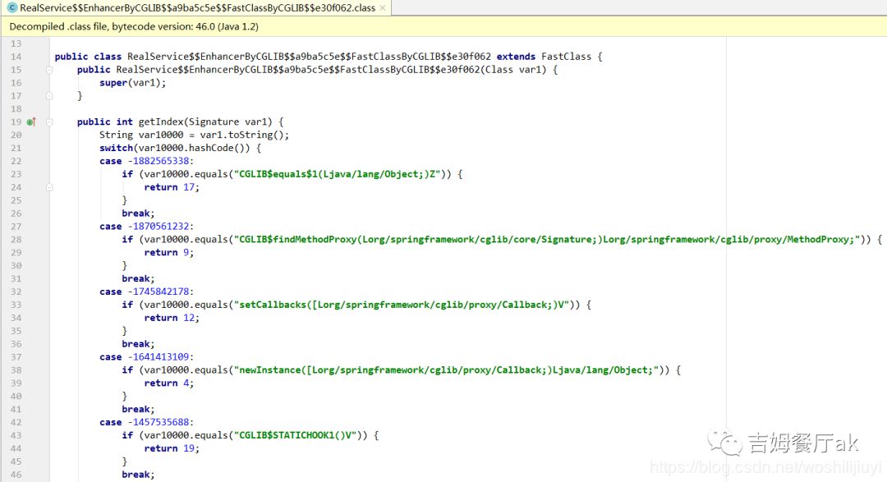Screen dimensions: 887x482
Task: Click the 'extends' keyword on line 14
Action: point(516,57)
